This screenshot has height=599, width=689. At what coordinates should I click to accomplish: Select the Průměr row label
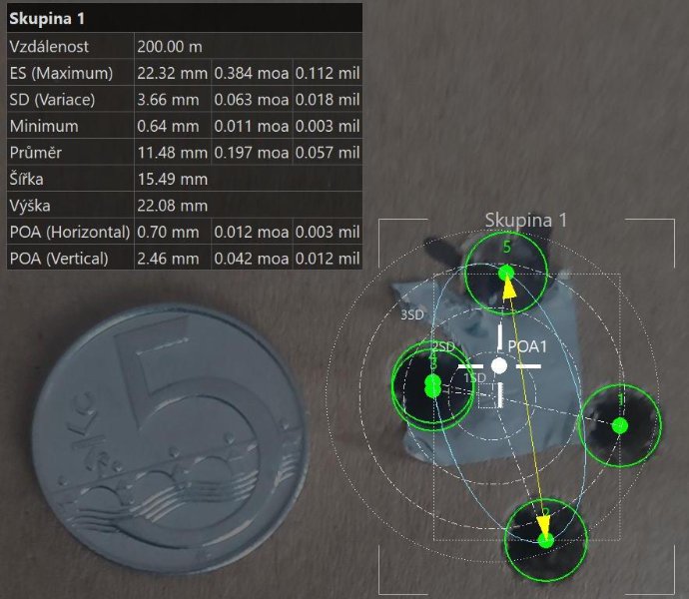click(36, 153)
